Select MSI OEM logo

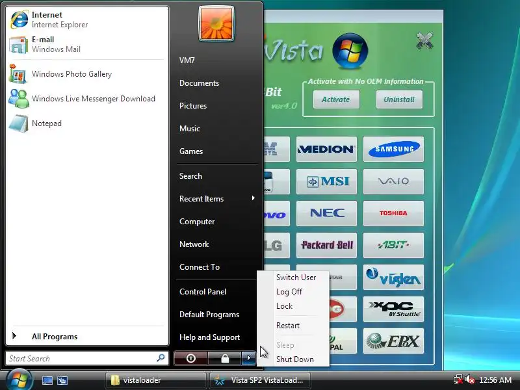(x=326, y=181)
